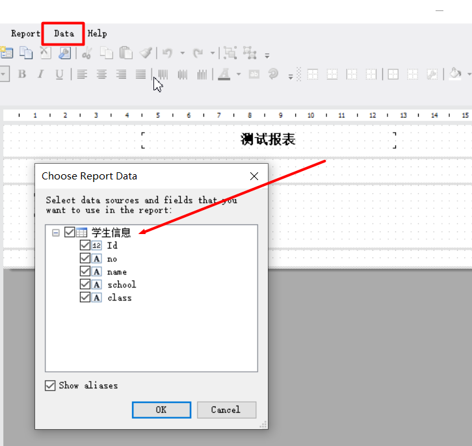The image size is (472, 446).
Task: Uncheck the 学生信息 data source checkbox
Action: [70, 233]
